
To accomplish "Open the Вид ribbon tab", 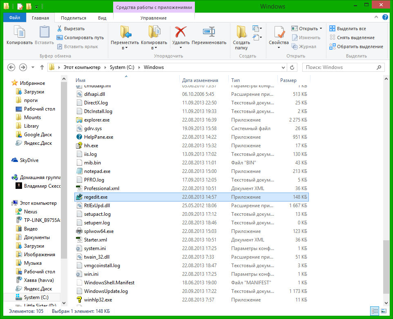I will pyautogui.click(x=102, y=18).
